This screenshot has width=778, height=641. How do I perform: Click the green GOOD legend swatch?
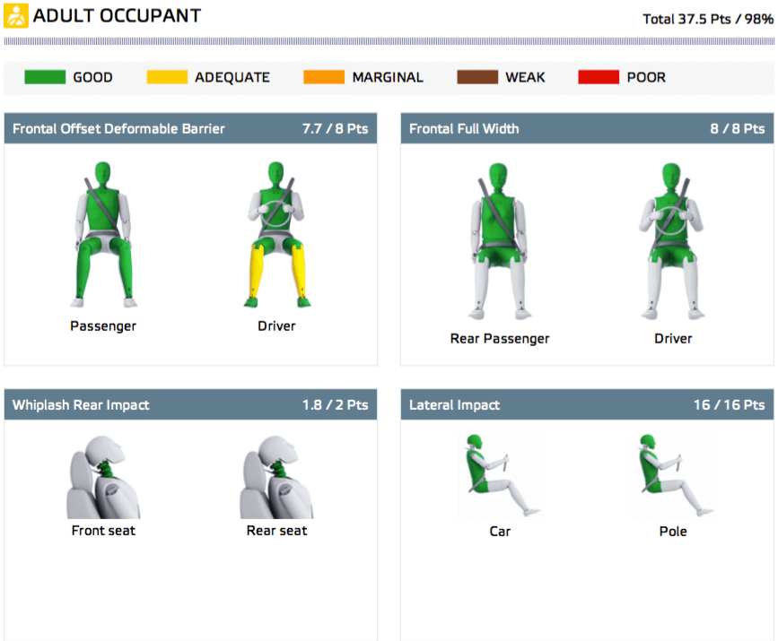[45, 78]
